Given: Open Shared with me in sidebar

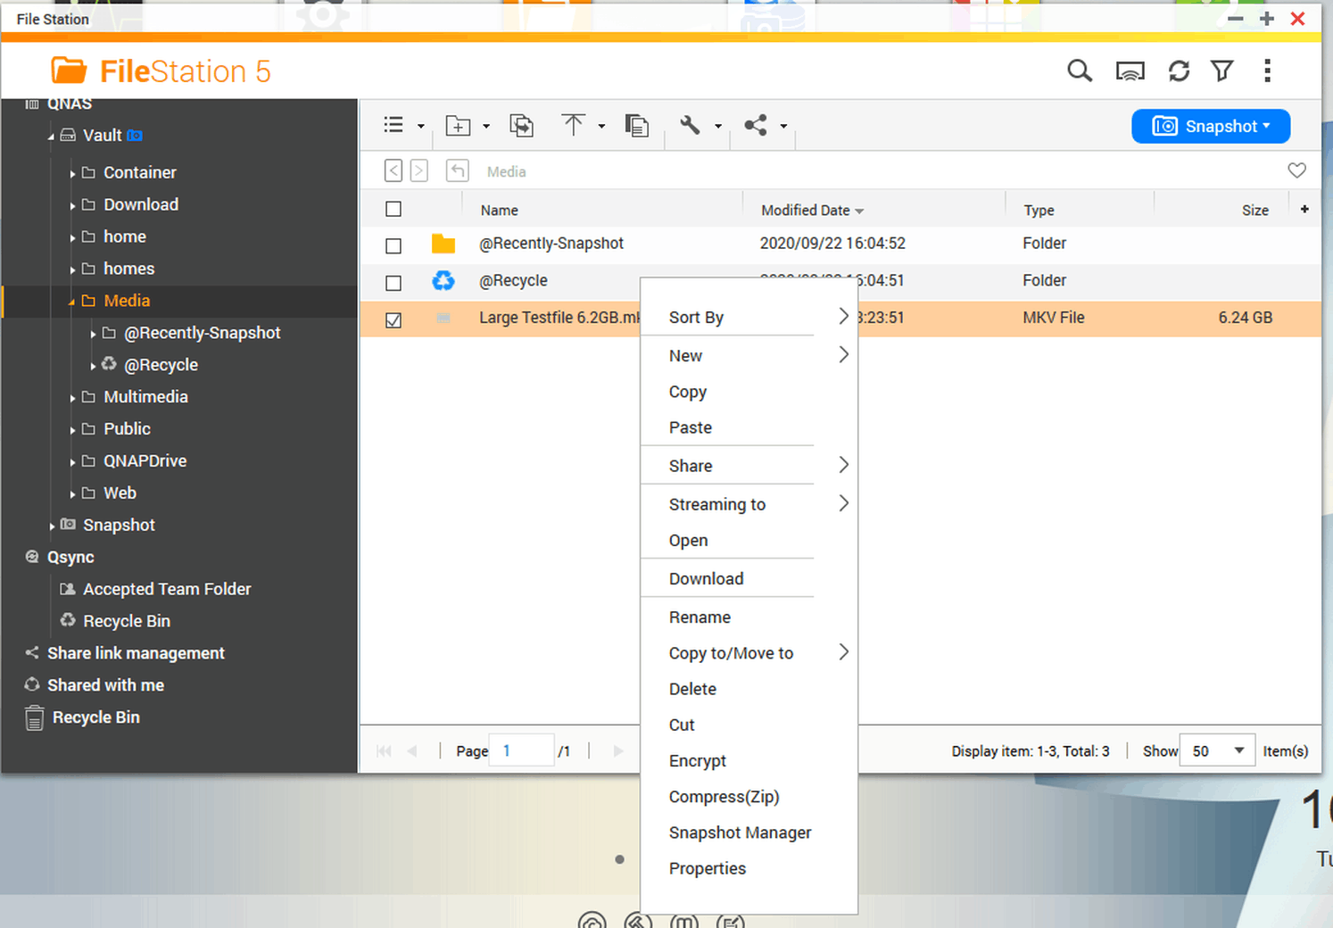Looking at the screenshot, I should tap(105, 685).
